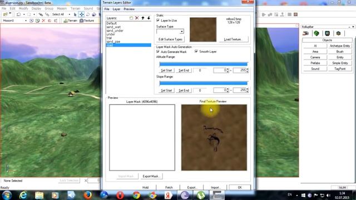Confirm with the OK button

pos(240,187)
